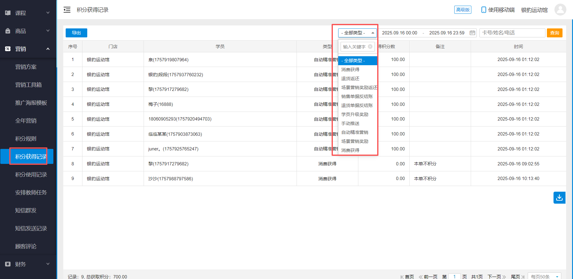The height and width of the screenshot is (279, 573).
Task: Click the 卡号/姓名/电话 search field
Action: (512, 33)
